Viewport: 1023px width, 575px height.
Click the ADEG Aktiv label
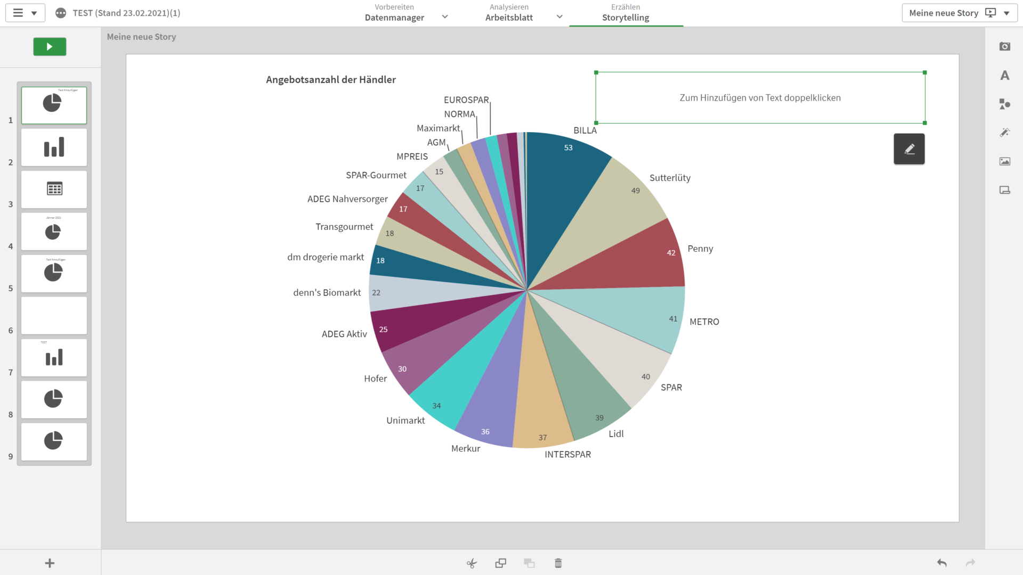[x=344, y=334]
